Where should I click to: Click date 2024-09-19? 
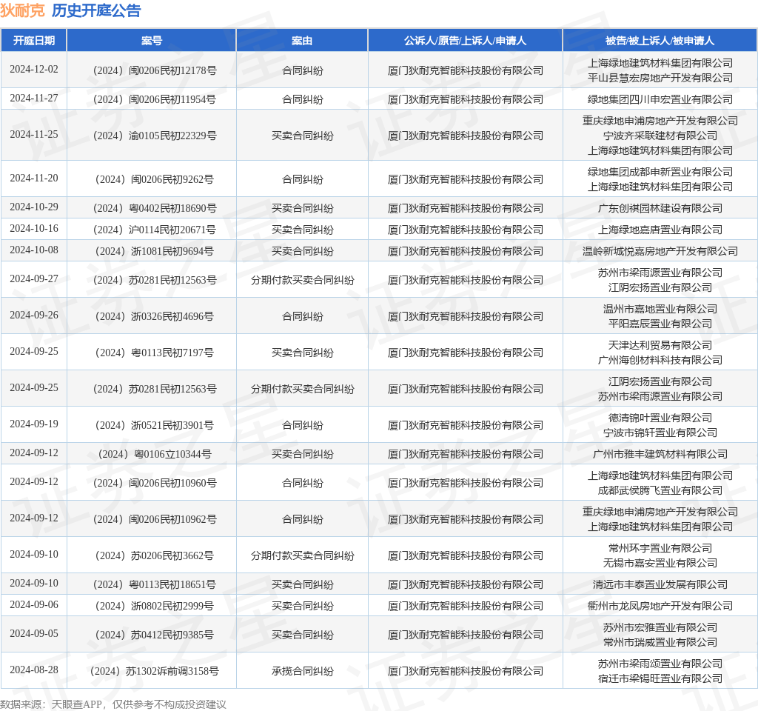coord(34,424)
